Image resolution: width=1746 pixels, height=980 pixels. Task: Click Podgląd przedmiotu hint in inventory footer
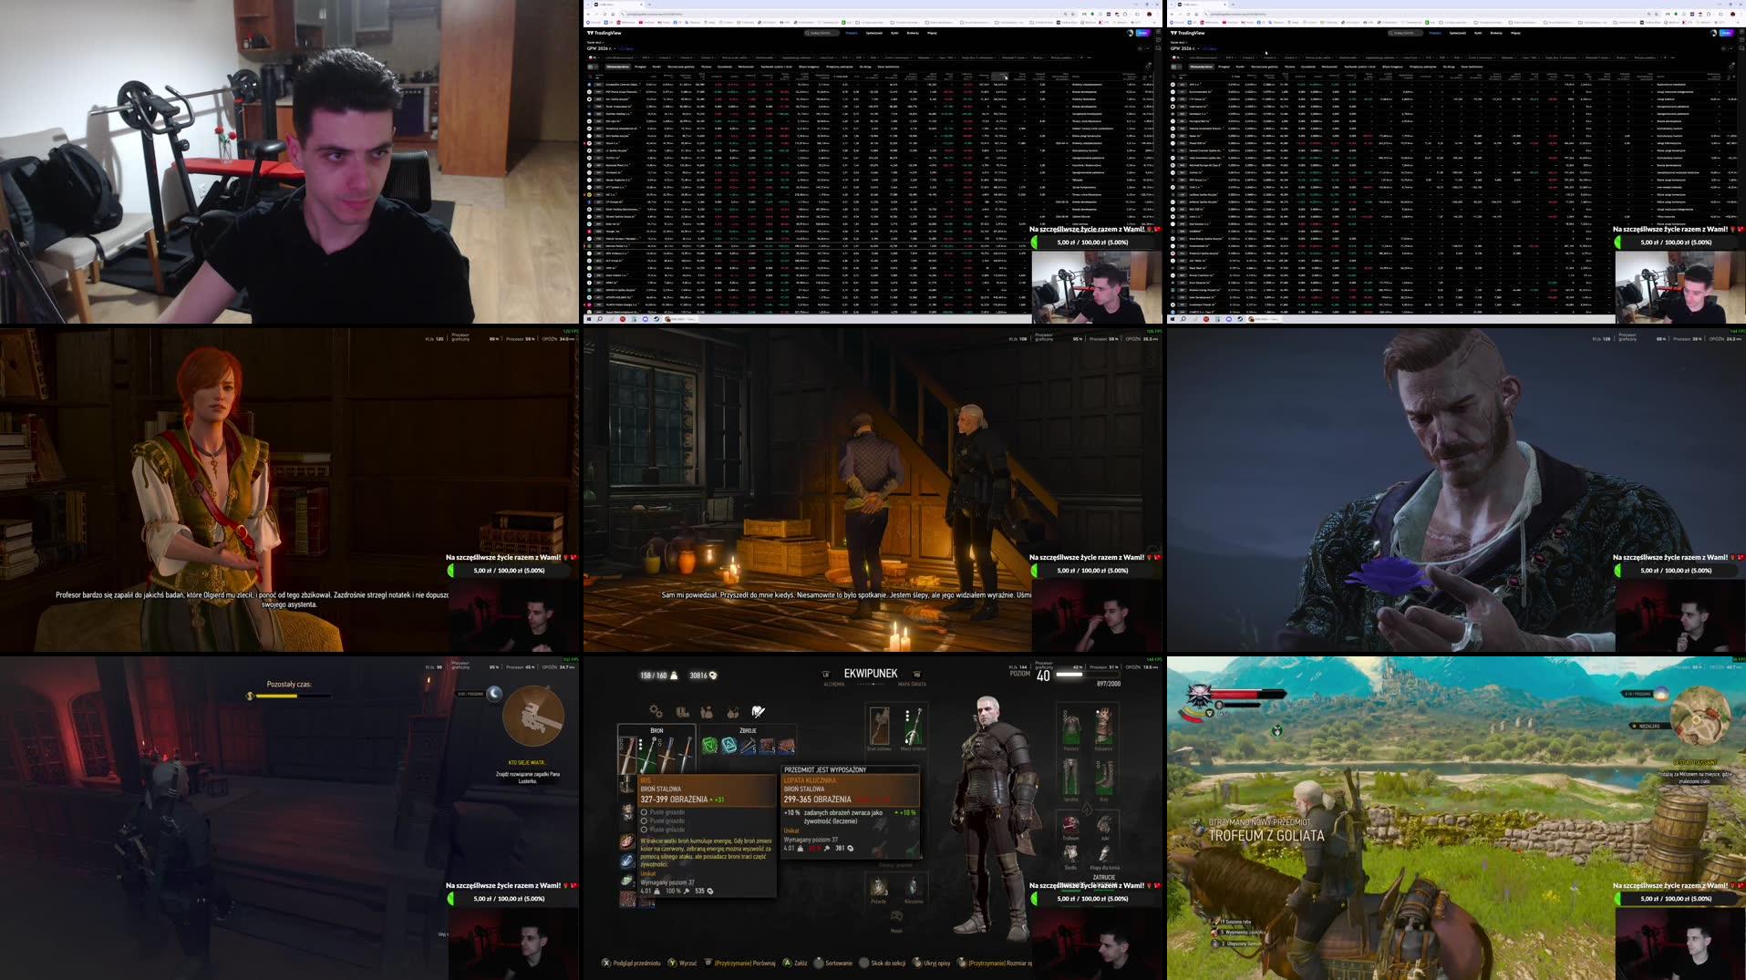pos(631,963)
